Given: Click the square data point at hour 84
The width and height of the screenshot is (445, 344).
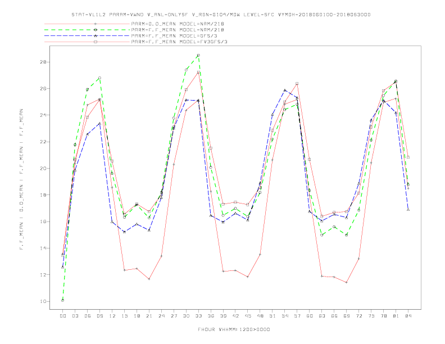Looking at the screenshot, I should coord(408,157).
